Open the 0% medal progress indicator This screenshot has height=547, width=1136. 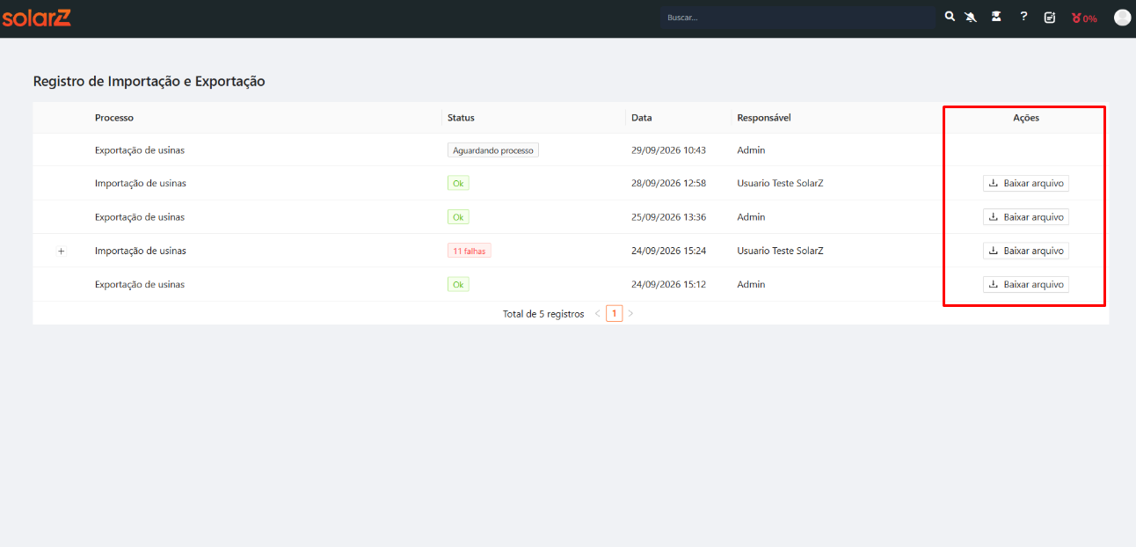coord(1084,18)
